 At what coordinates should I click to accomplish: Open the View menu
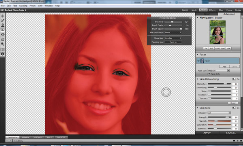[40, 6]
